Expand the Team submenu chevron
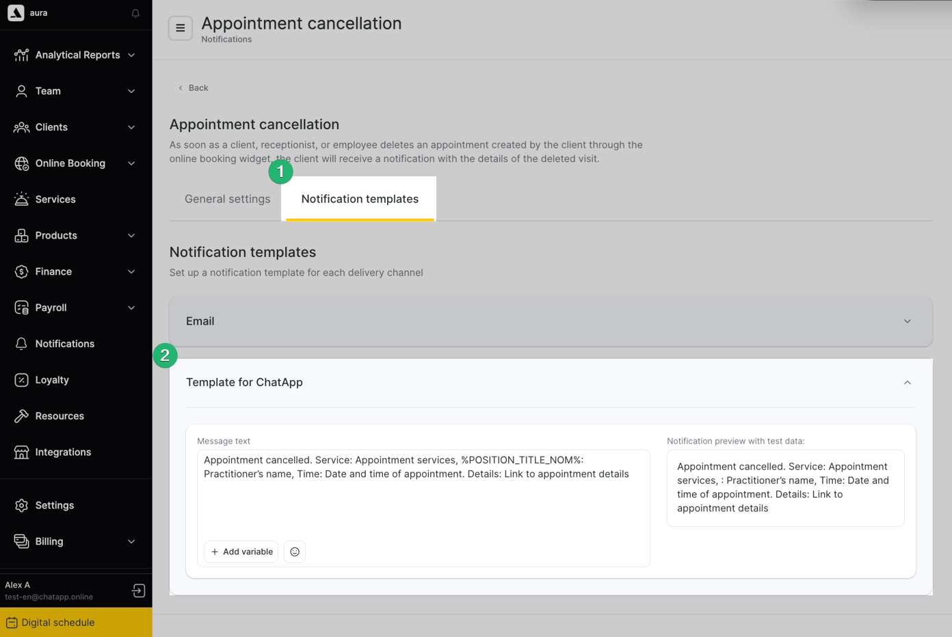 tap(131, 91)
